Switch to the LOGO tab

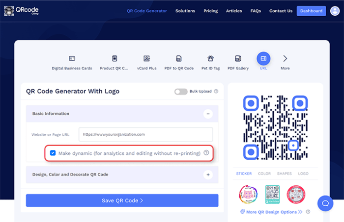303,173
